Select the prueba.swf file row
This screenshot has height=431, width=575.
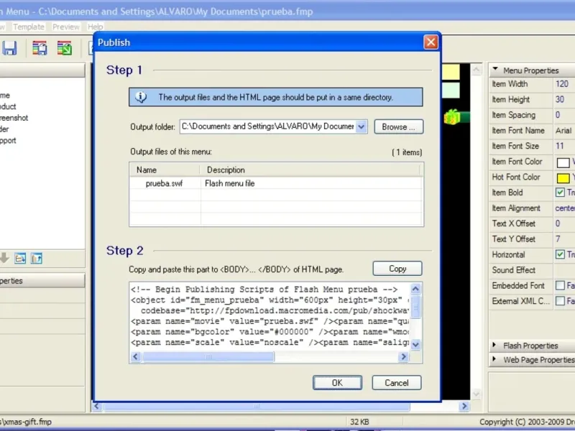[276, 183]
